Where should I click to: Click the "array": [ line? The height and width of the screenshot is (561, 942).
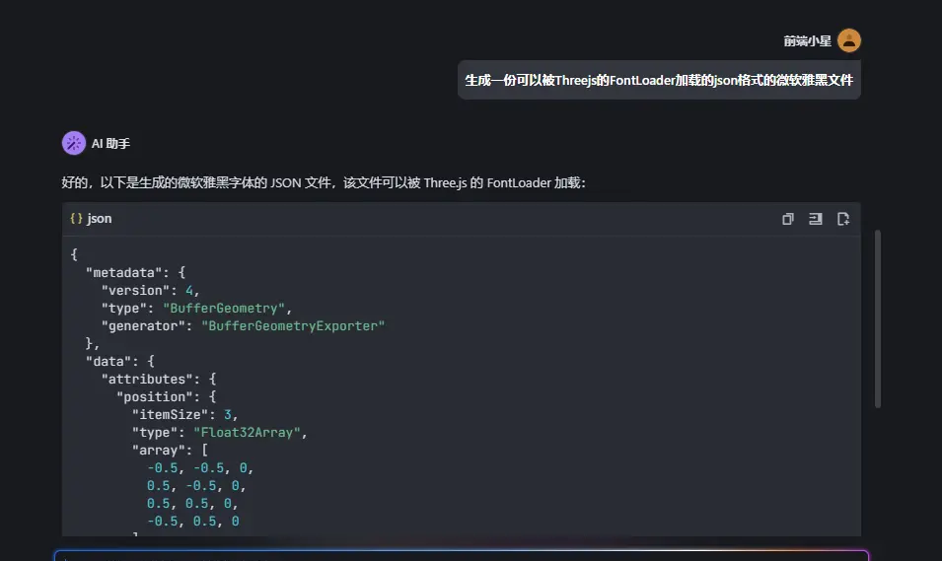[170, 451]
